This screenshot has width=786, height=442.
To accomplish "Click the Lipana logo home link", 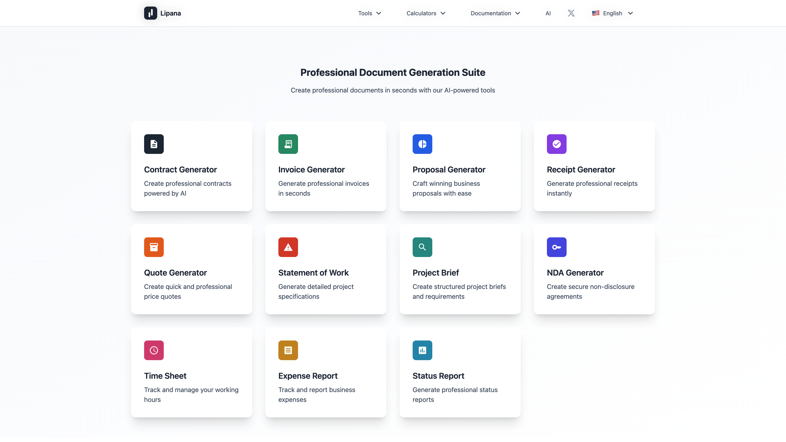I will tap(163, 13).
